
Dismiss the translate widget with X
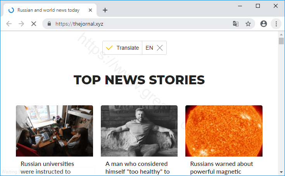point(160,48)
